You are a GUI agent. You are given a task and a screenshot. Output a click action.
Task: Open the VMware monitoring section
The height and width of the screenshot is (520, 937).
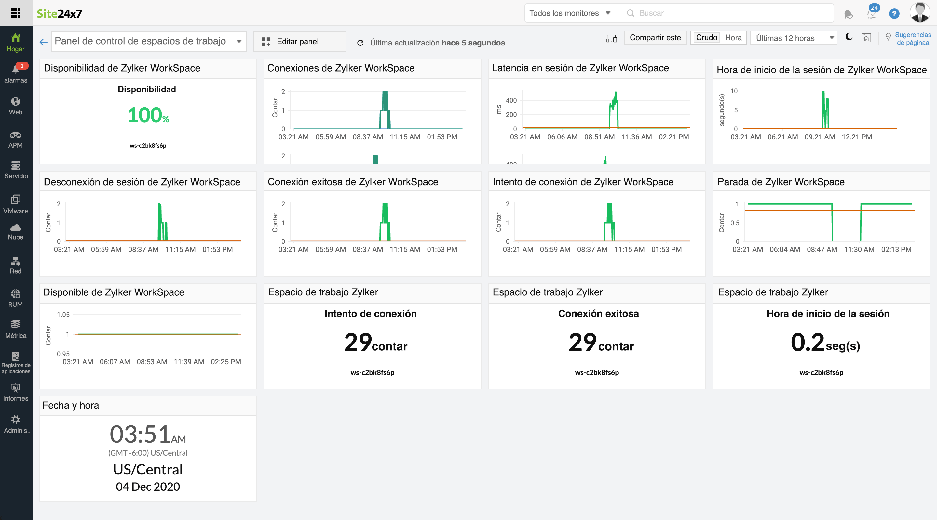coord(16,204)
